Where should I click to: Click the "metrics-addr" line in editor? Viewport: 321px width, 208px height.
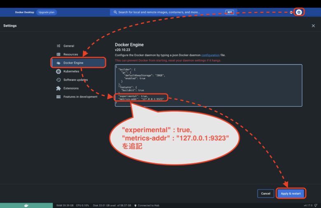click(141, 99)
